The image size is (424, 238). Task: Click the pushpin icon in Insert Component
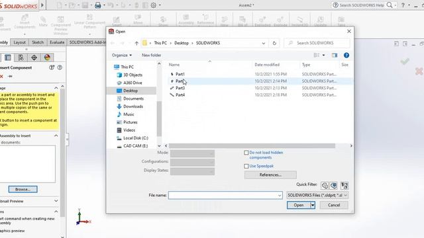pyautogui.click(x=11, y=77)
